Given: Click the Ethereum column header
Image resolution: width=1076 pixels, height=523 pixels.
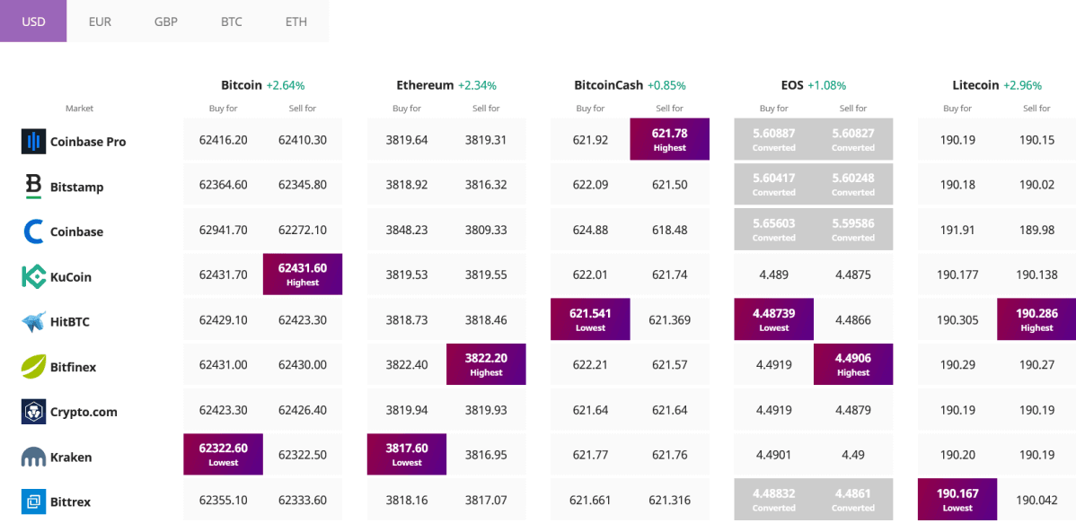Looking at the screenshot, I should click(x=425, y=85).
